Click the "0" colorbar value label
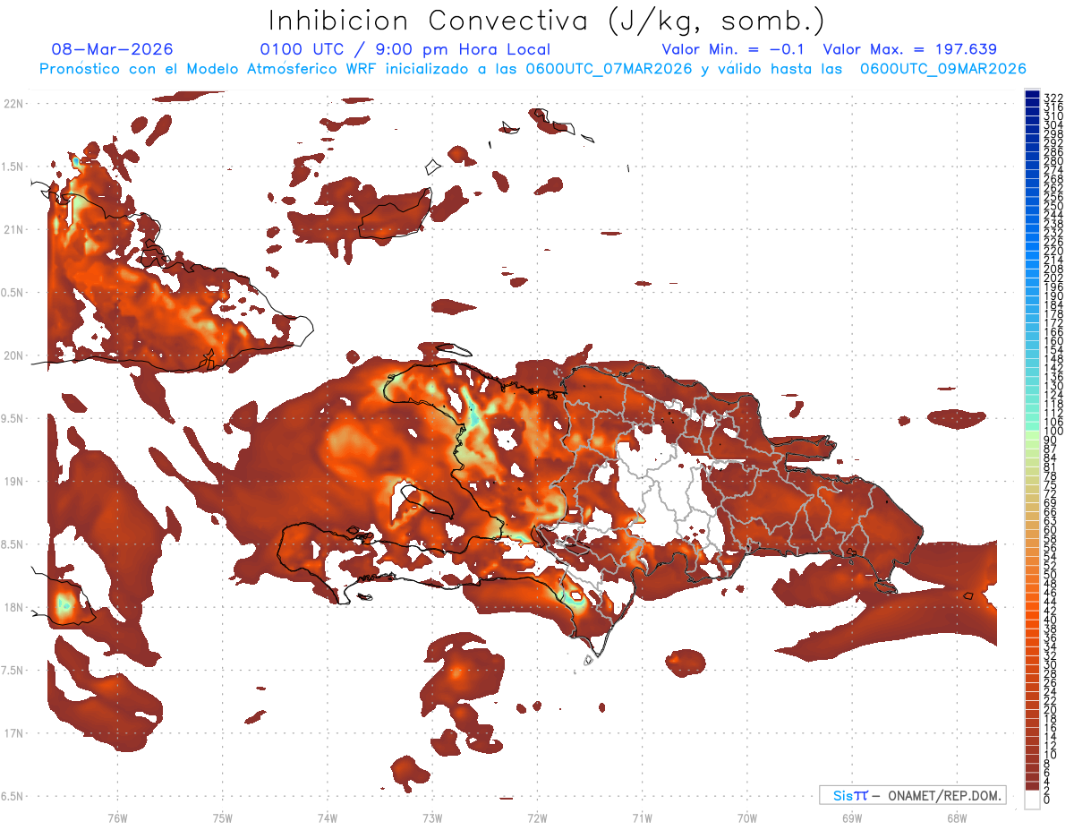This screenshot has height=830, width=1074. tap(1047, 799)
